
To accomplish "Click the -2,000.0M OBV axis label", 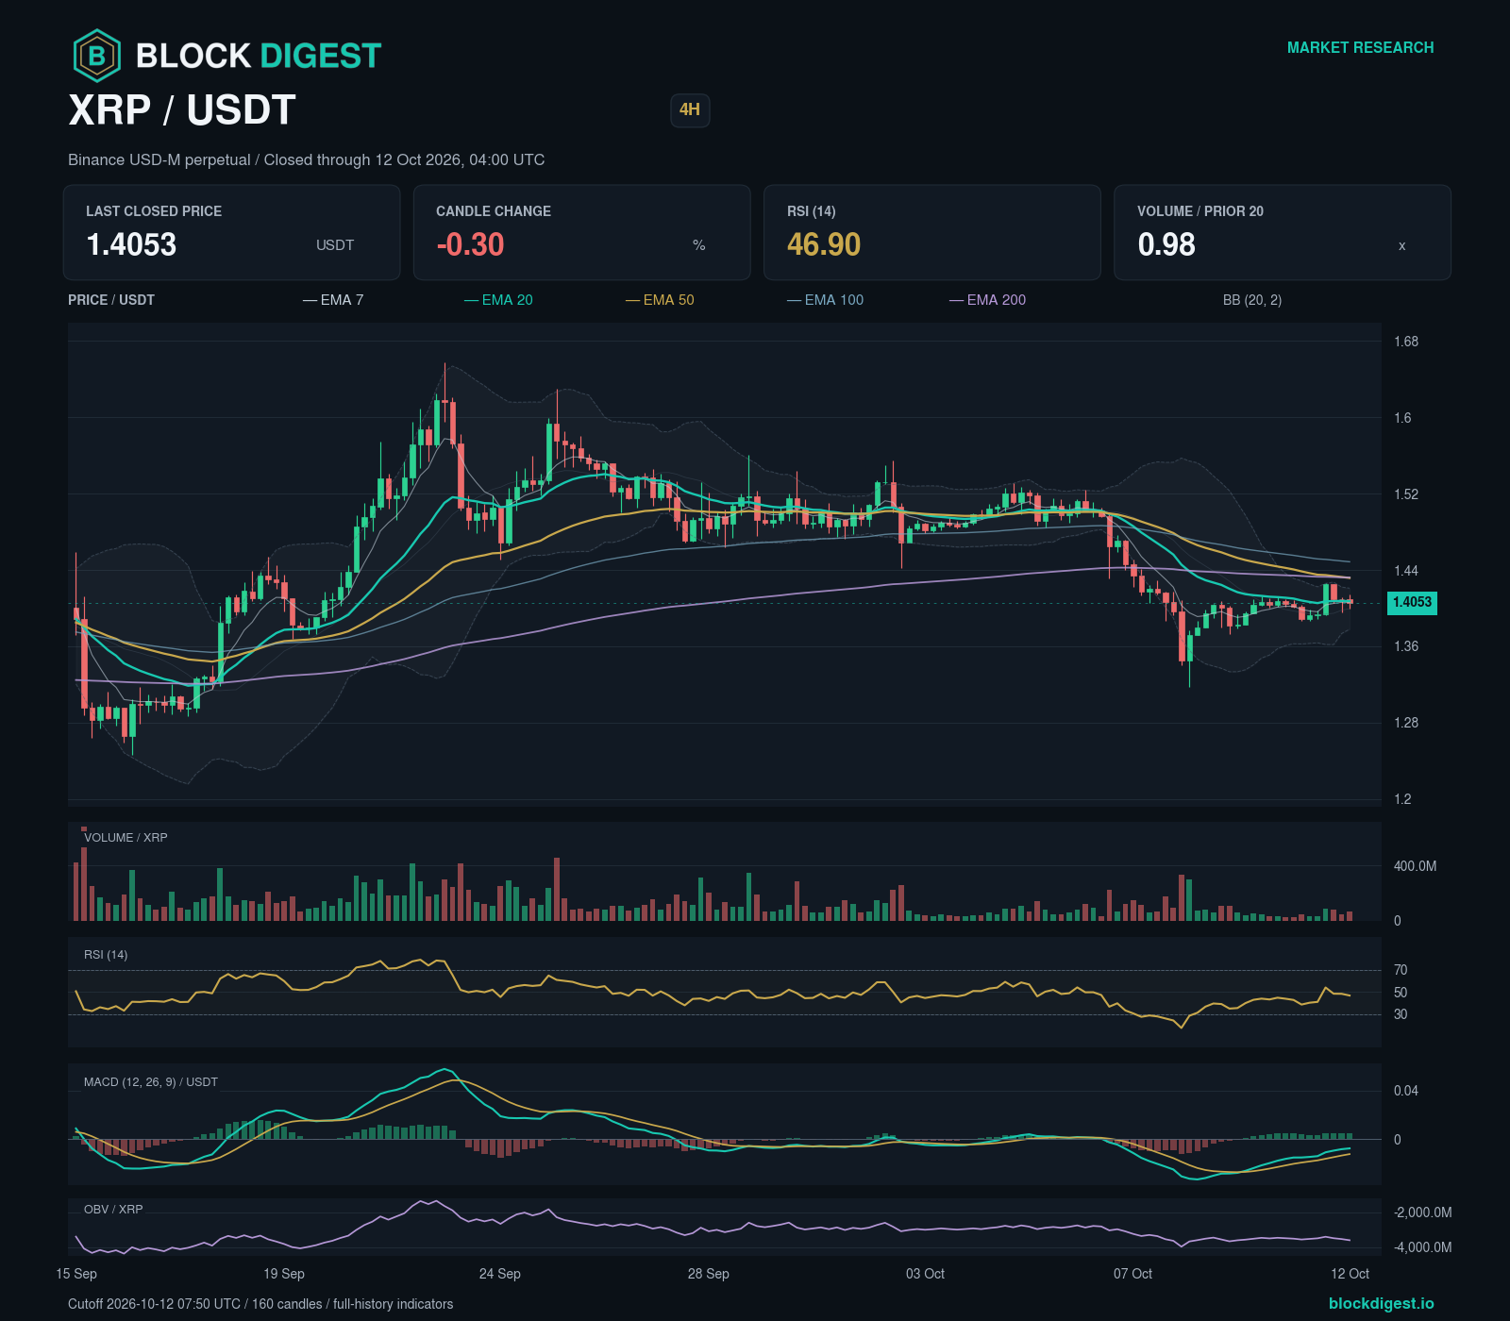I will tap(1423, 1212).
